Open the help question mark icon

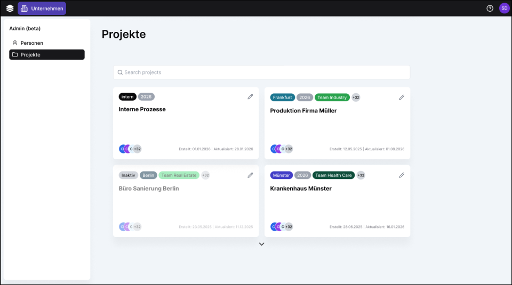(490, 9)
